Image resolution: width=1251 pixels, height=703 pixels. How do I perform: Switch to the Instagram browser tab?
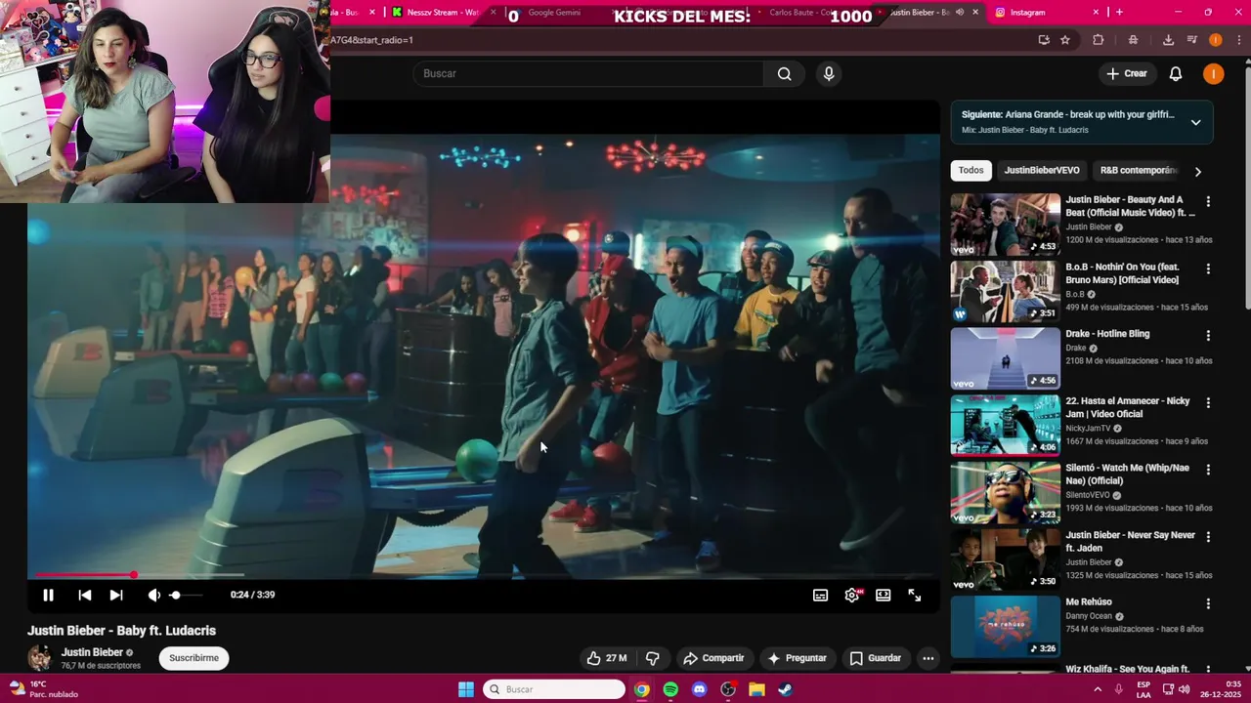click(1046, 13)
